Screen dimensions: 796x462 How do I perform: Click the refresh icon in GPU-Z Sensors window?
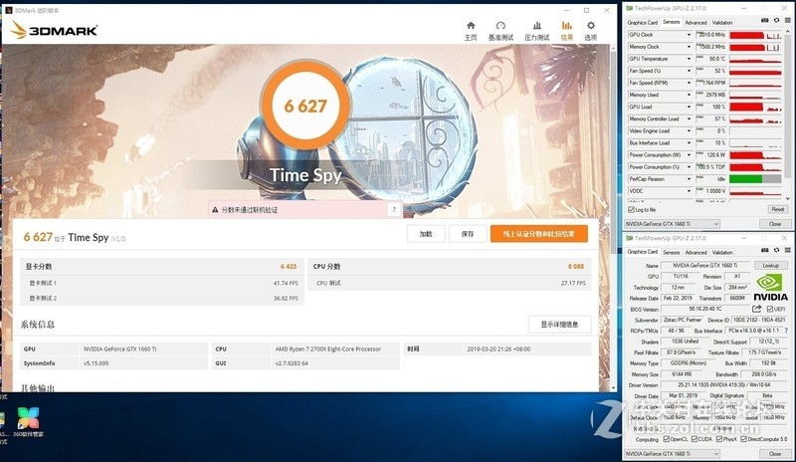776,20
